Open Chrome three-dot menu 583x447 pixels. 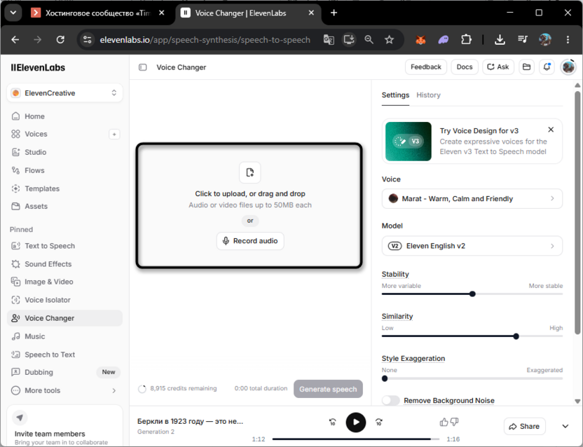coord(568,39)
